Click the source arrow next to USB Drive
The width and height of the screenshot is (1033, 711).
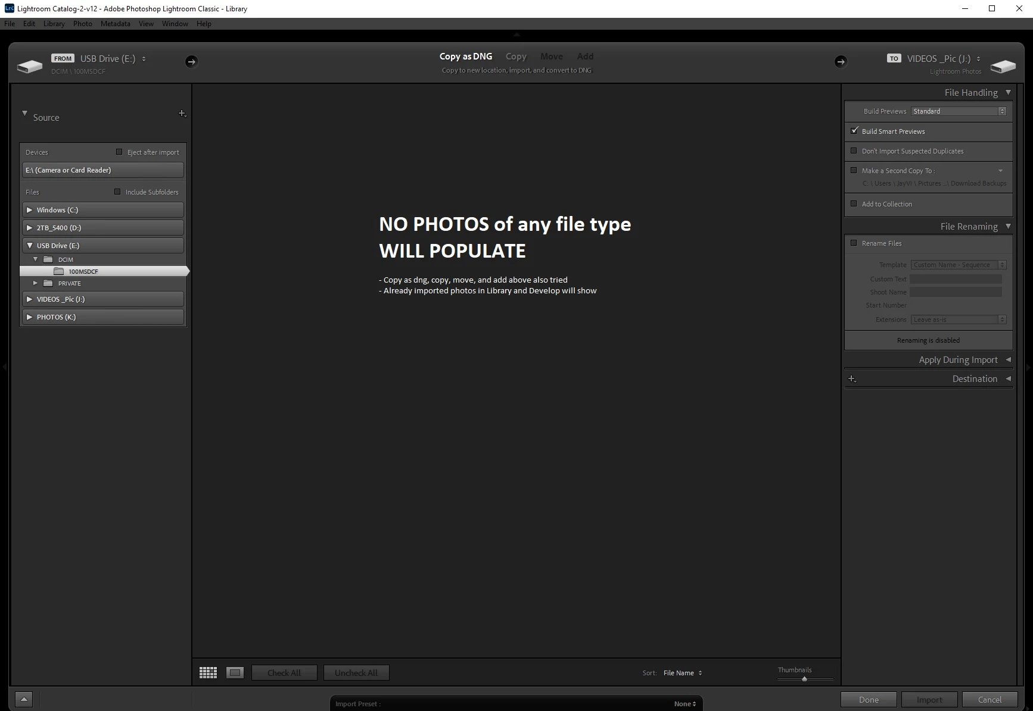pos(191,61)
